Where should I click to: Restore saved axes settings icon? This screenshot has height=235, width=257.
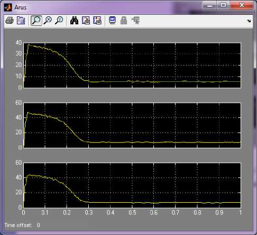[x=97, y=21]
